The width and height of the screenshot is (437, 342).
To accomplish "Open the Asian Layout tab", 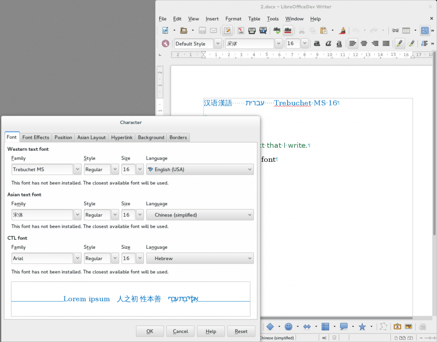I will [91, 138].
